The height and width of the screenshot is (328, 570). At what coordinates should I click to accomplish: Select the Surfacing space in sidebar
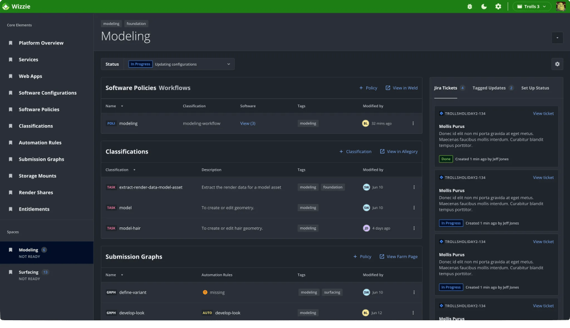28,272
